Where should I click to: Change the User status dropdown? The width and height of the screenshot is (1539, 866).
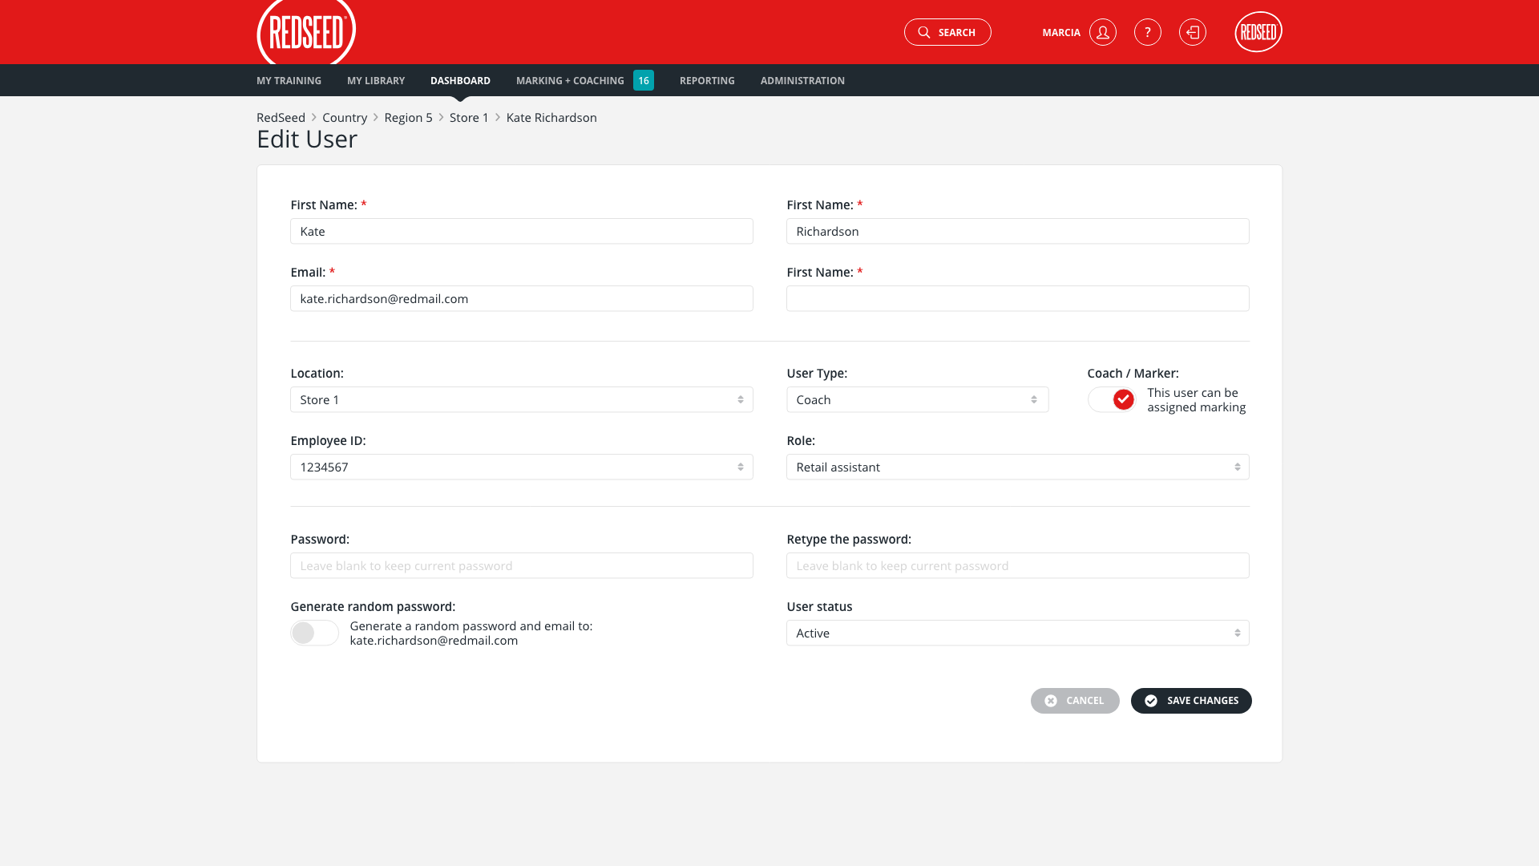pos(1017,633)
